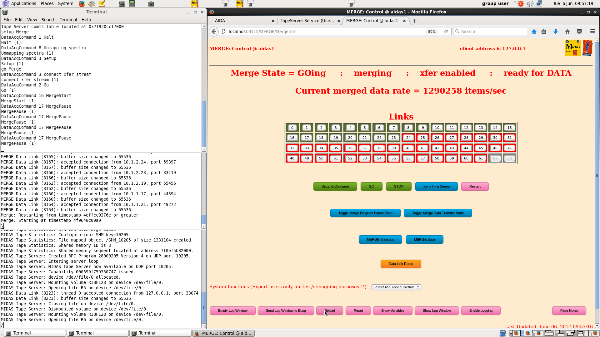Reload the page using the address bar icon
Screen dimensions: 600x337
tap(446, 32)
